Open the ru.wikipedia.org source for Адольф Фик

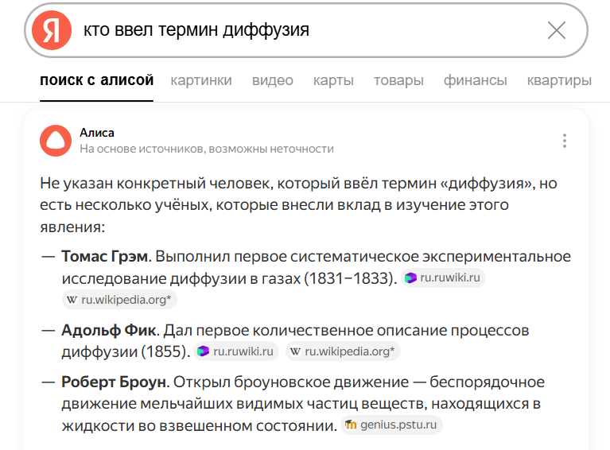[343, 351]
